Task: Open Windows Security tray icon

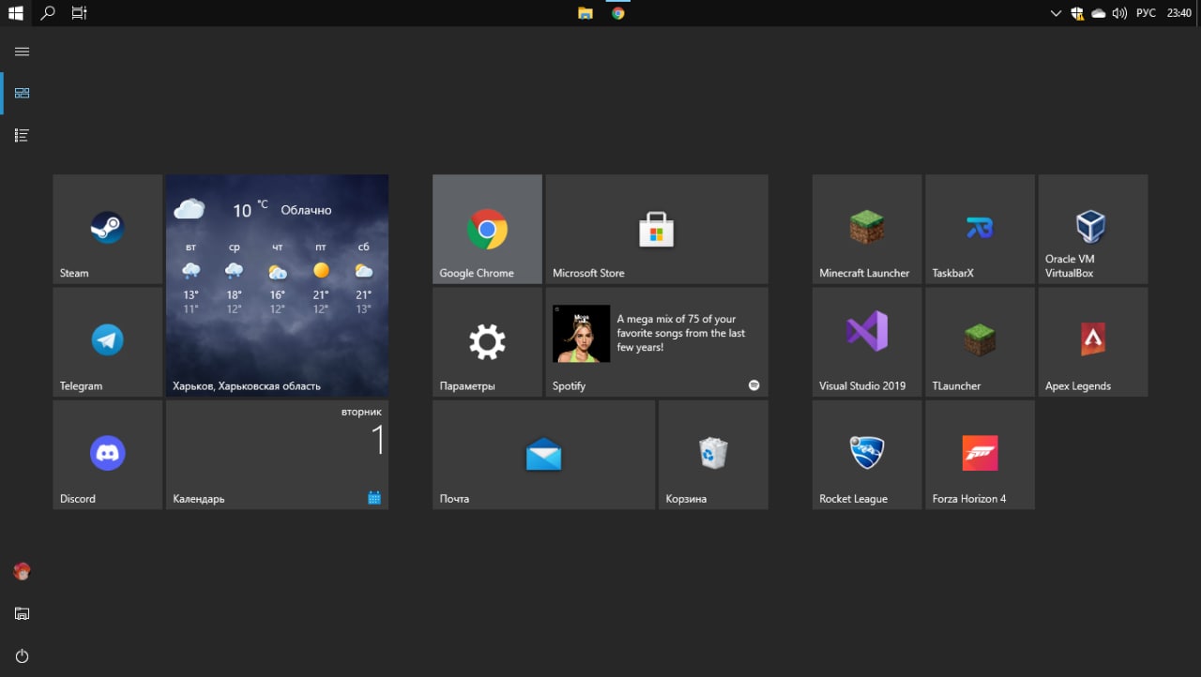Action: click(1078, 13)
